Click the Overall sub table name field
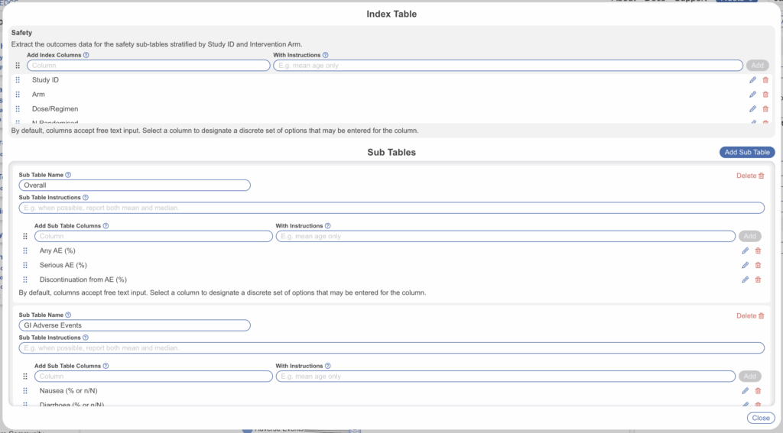783x433 pixels. coord(135,186)
